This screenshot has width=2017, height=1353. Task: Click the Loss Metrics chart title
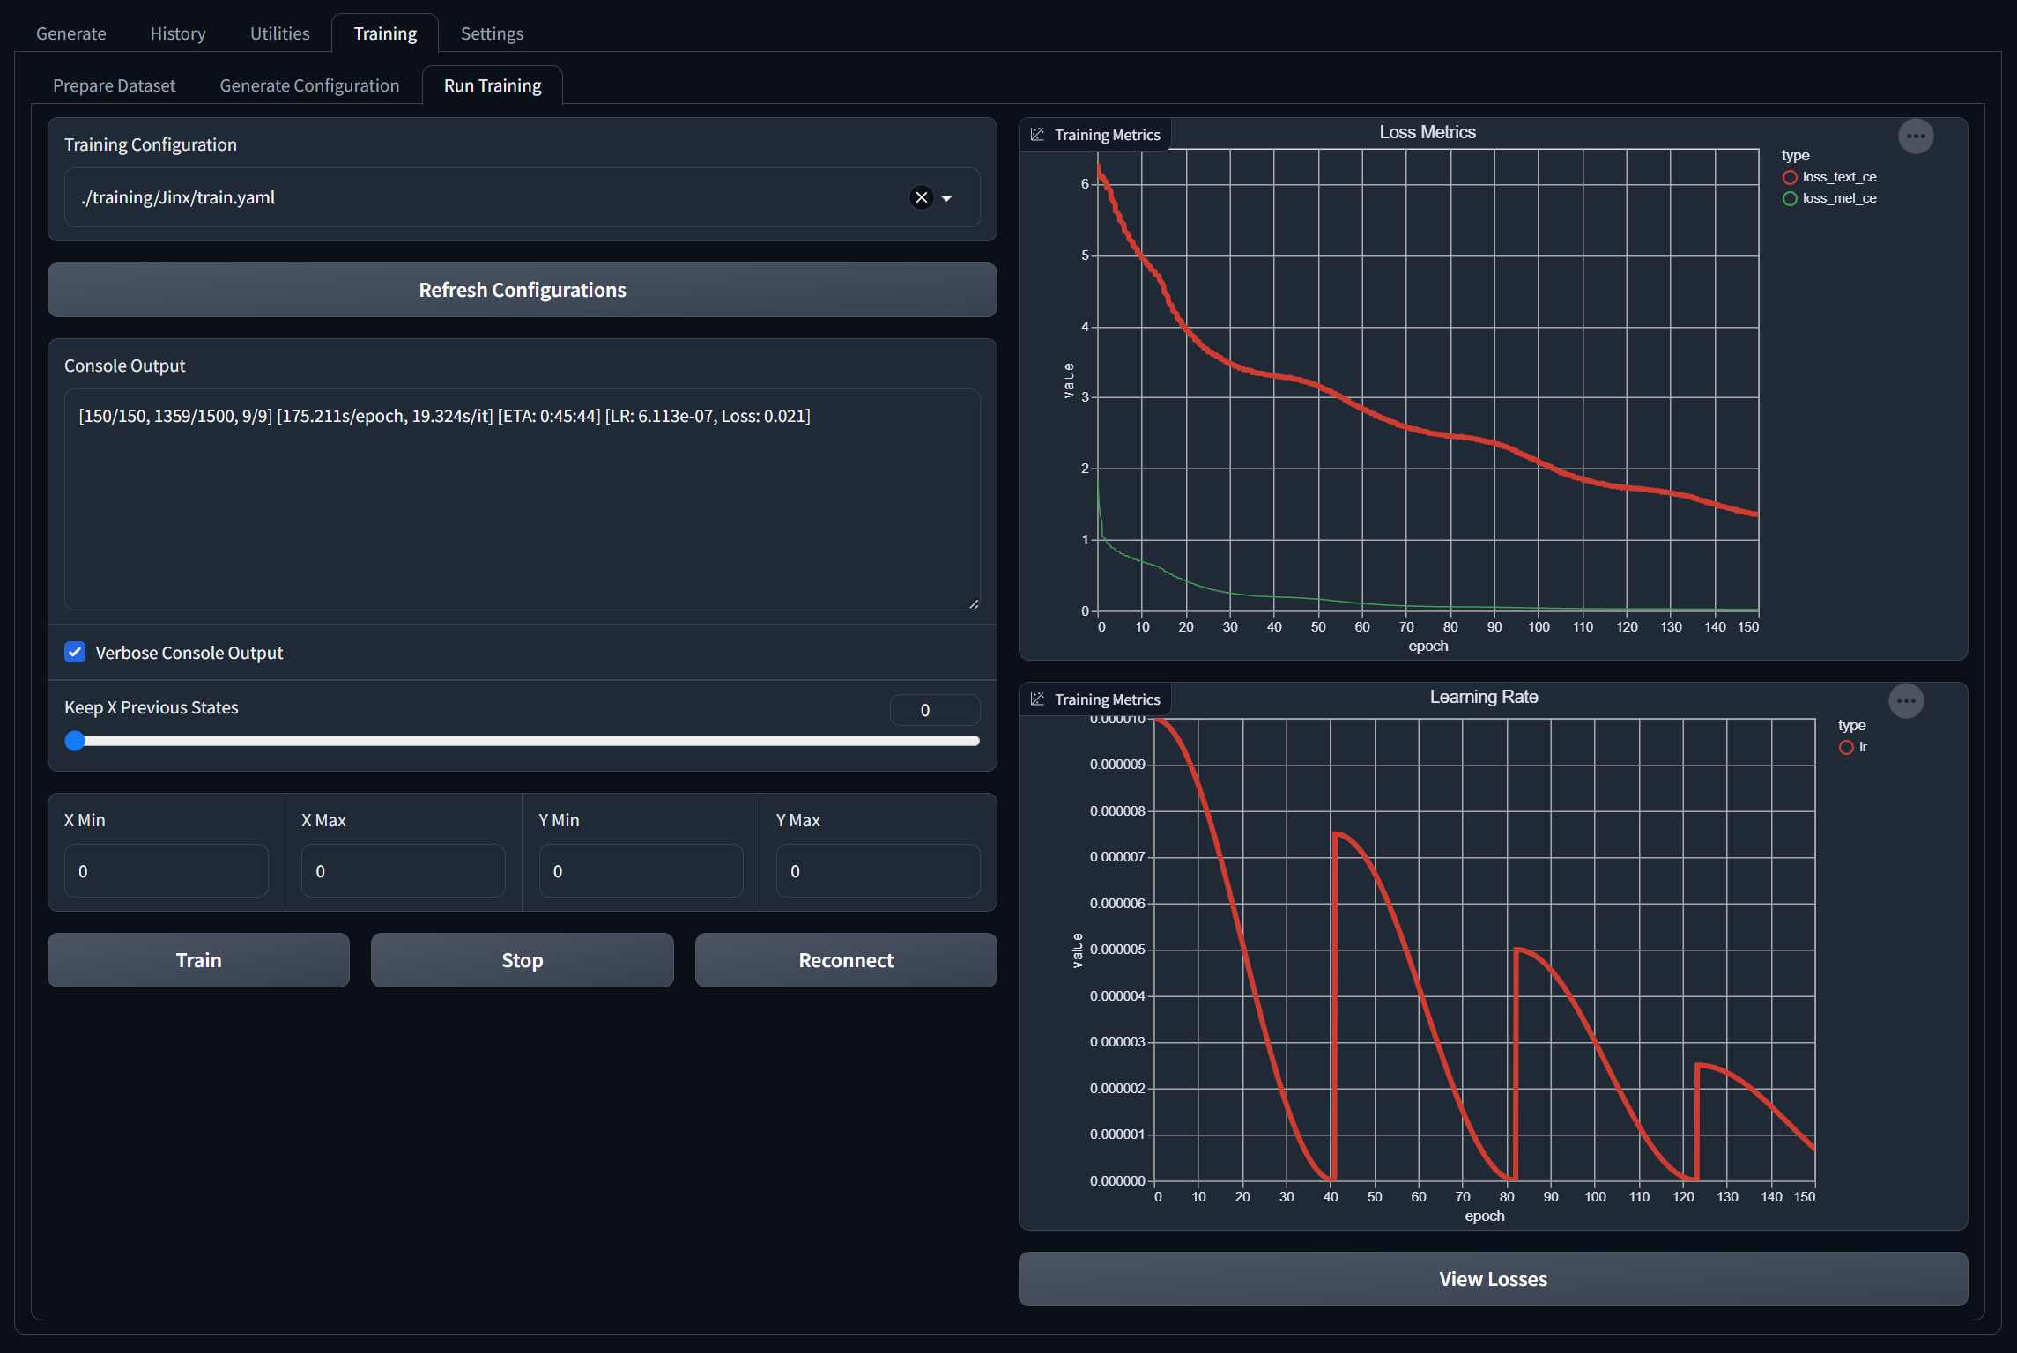tap(1427, 132)
